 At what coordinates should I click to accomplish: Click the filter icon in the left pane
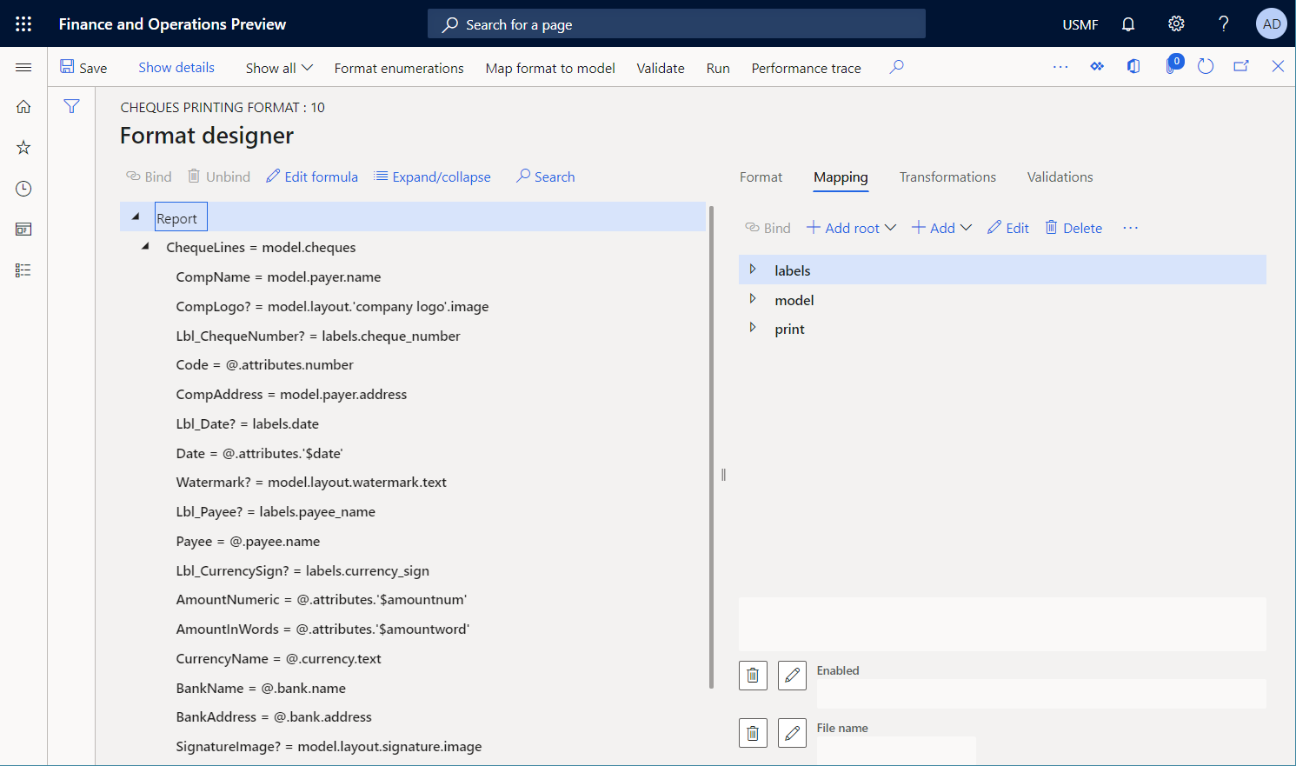coord(71,105)
